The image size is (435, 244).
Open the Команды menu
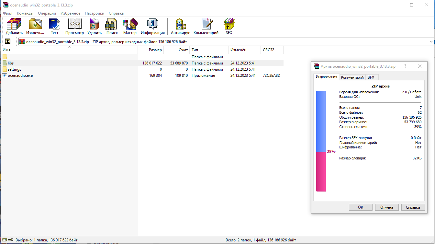[x=25, y=13]
